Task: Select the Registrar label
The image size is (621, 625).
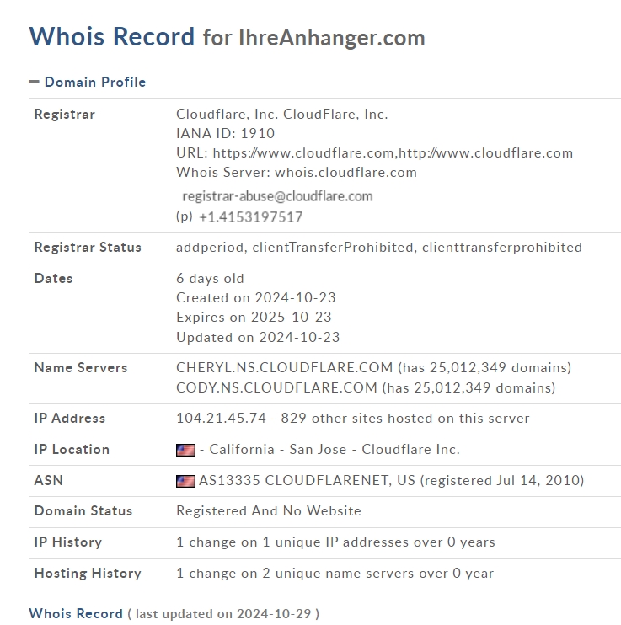Action: (x=65, y=115)
